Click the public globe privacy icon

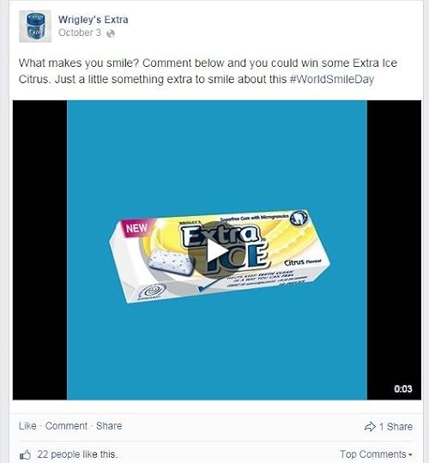coord(111,33)
